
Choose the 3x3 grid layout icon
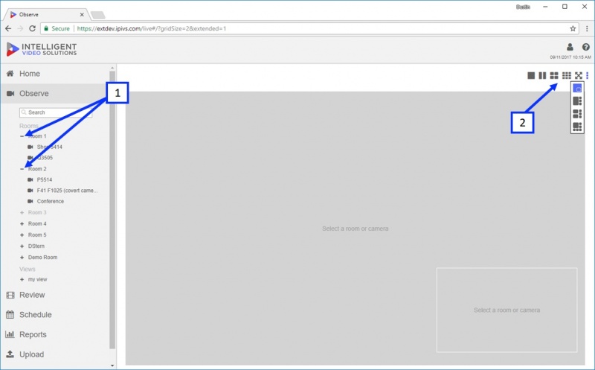point(566,76)
